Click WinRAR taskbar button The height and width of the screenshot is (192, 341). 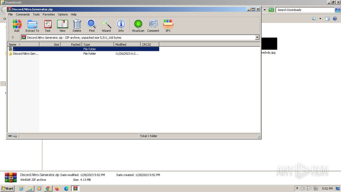tap(75, 189)
